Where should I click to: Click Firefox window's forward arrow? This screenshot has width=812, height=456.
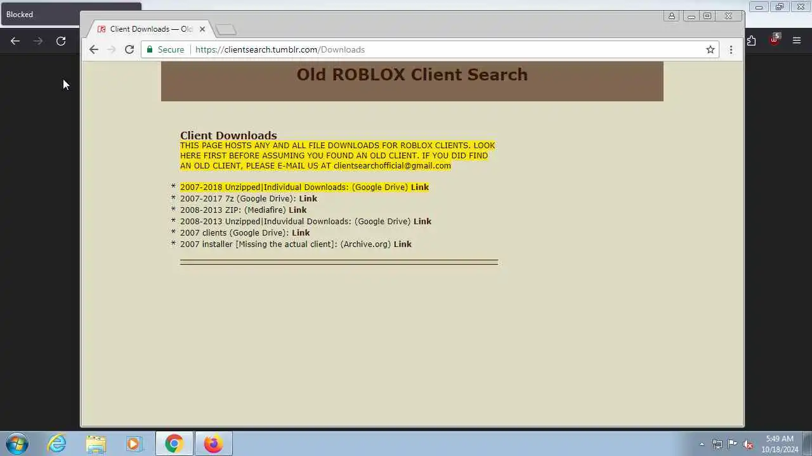pyautogui.click(x=38, y=41)
